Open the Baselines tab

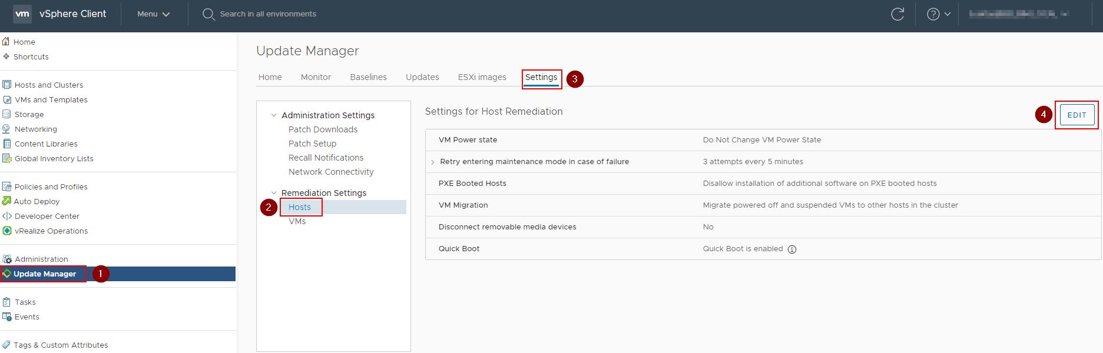(368, 77)
